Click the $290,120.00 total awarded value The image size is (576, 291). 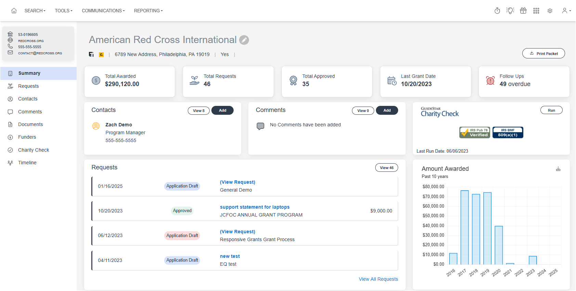[122, 84]
